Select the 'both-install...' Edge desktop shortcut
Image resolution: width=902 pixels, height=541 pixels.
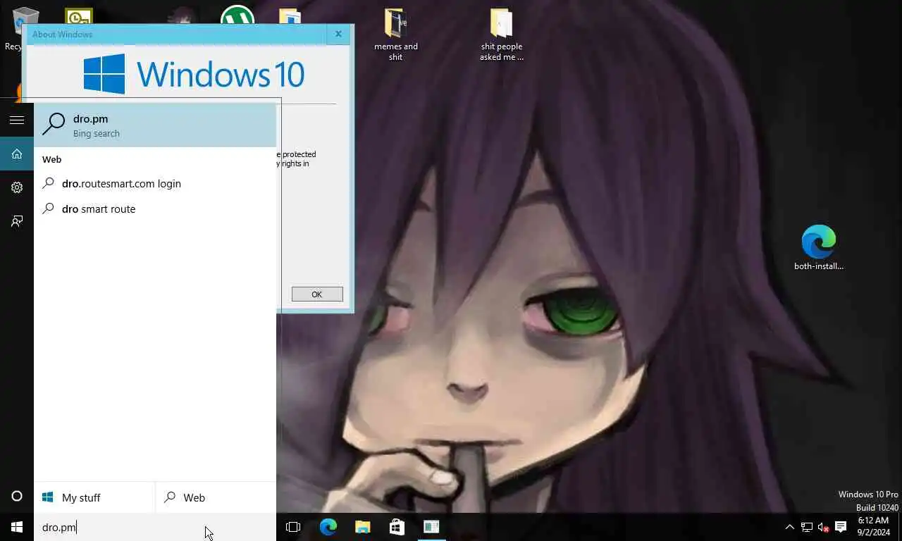coord(818,247)
